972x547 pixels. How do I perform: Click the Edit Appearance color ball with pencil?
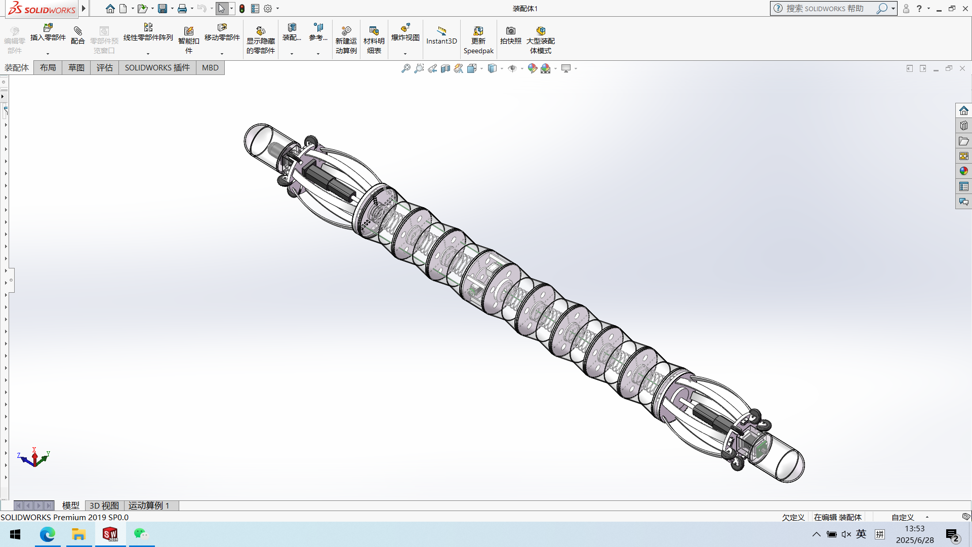point(532,68)
